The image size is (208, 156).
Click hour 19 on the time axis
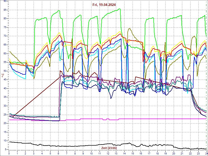point(166,153)
